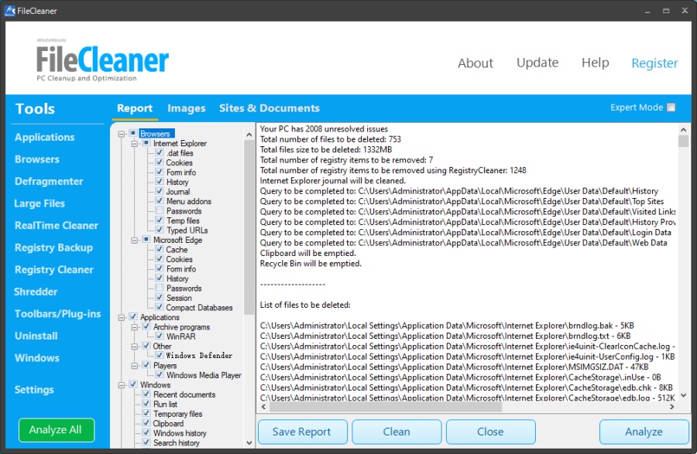The width and height of the screenshot is (697, 454).
Task: Open the Registry Cleaner tool
Action: [x=53, y=270]
